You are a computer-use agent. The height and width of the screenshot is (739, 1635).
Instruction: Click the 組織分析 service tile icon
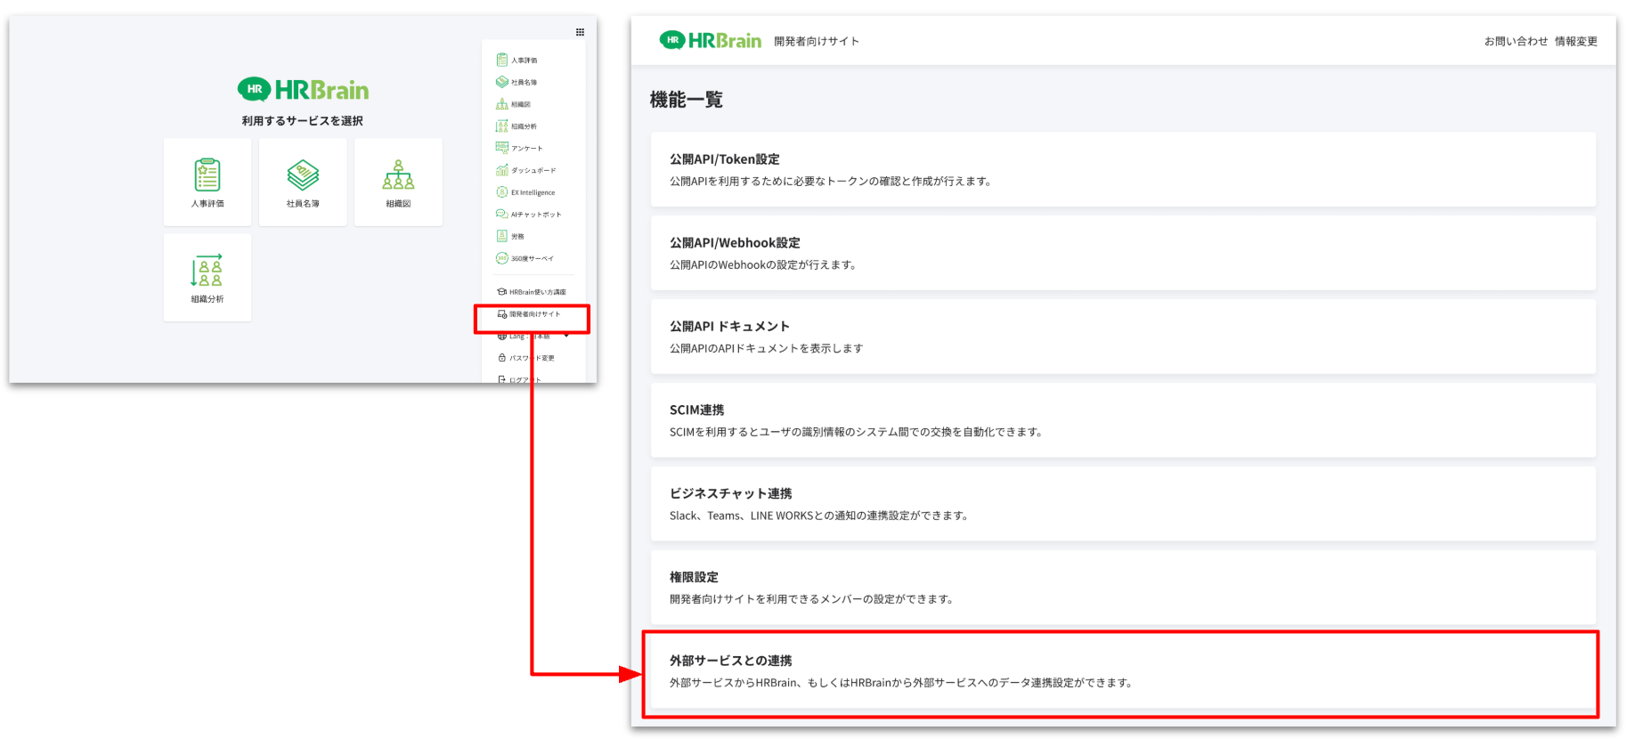tap(207, 270)
